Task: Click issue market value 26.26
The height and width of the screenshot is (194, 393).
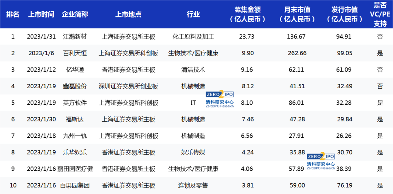Action: (345, 136)
